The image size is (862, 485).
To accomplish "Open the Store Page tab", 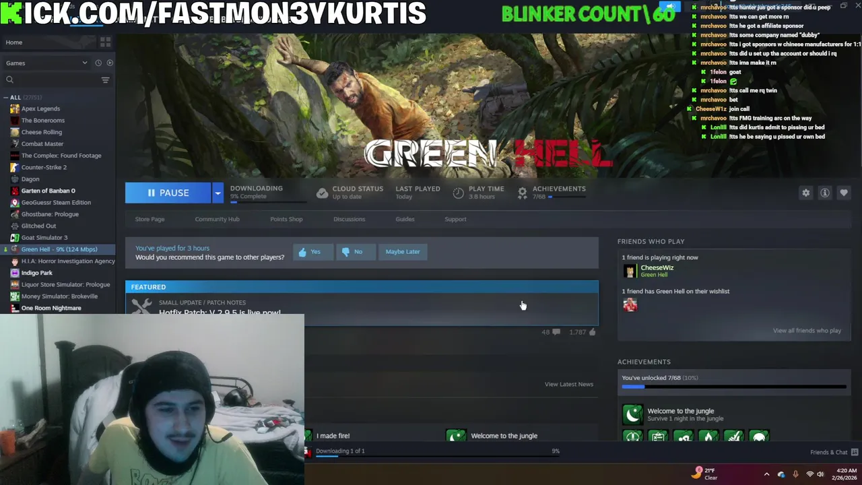I will (150, 219).
